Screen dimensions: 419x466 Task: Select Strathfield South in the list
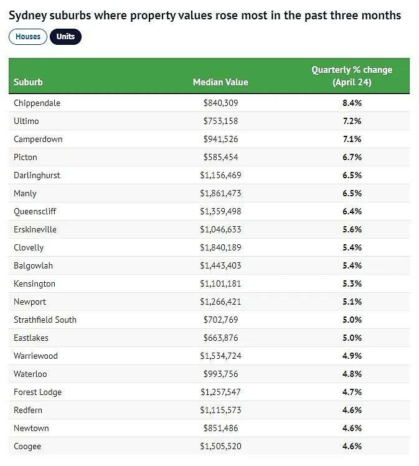point(45,320)
